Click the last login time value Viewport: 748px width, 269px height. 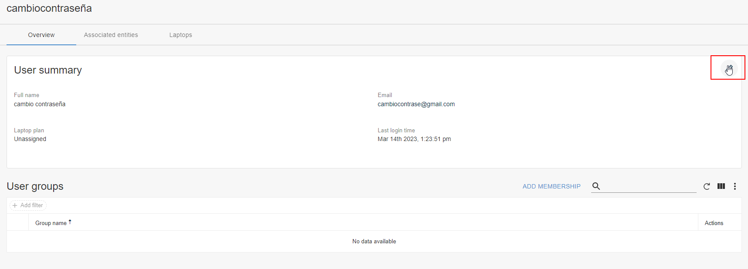point(414,139)
